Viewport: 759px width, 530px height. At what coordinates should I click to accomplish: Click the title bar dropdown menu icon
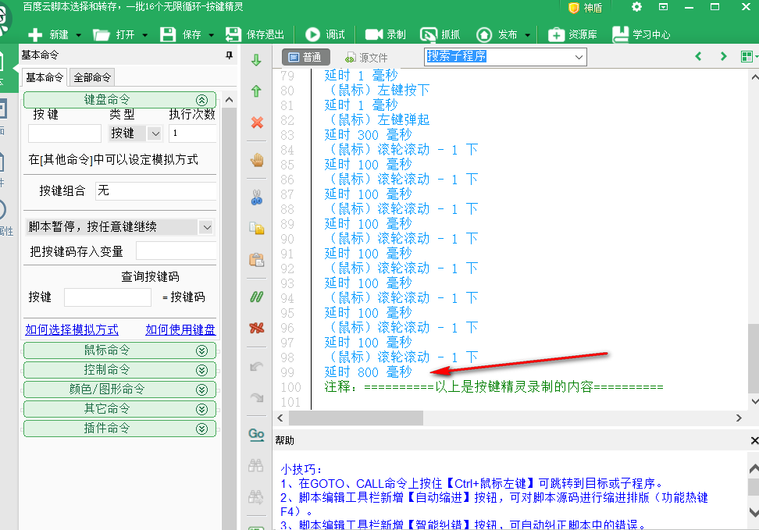point(663,7)
